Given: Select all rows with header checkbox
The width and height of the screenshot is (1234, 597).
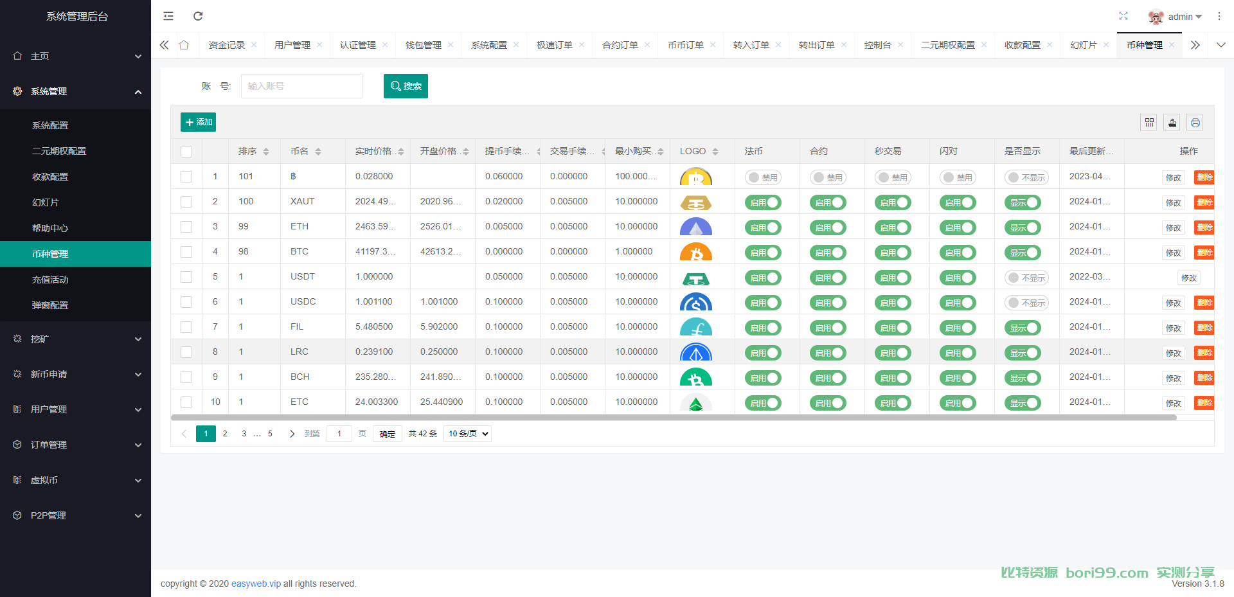Looking at the screenshot, I should point(186,152).
